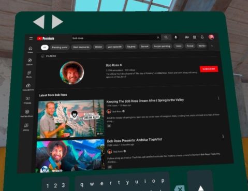The width and height of the screenshot is (248, 191).
Task: Clear the search box with the X
Action: click(x=158, y=37)
